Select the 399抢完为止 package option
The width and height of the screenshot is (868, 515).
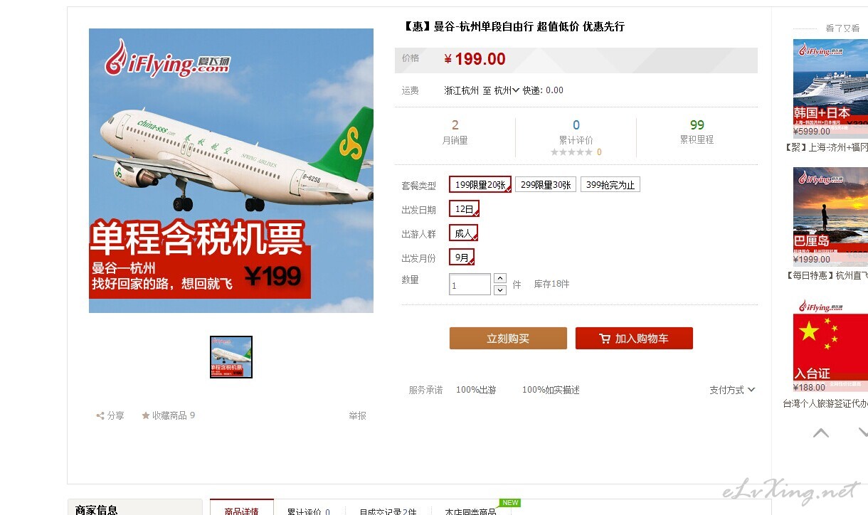tap(610, 185)
